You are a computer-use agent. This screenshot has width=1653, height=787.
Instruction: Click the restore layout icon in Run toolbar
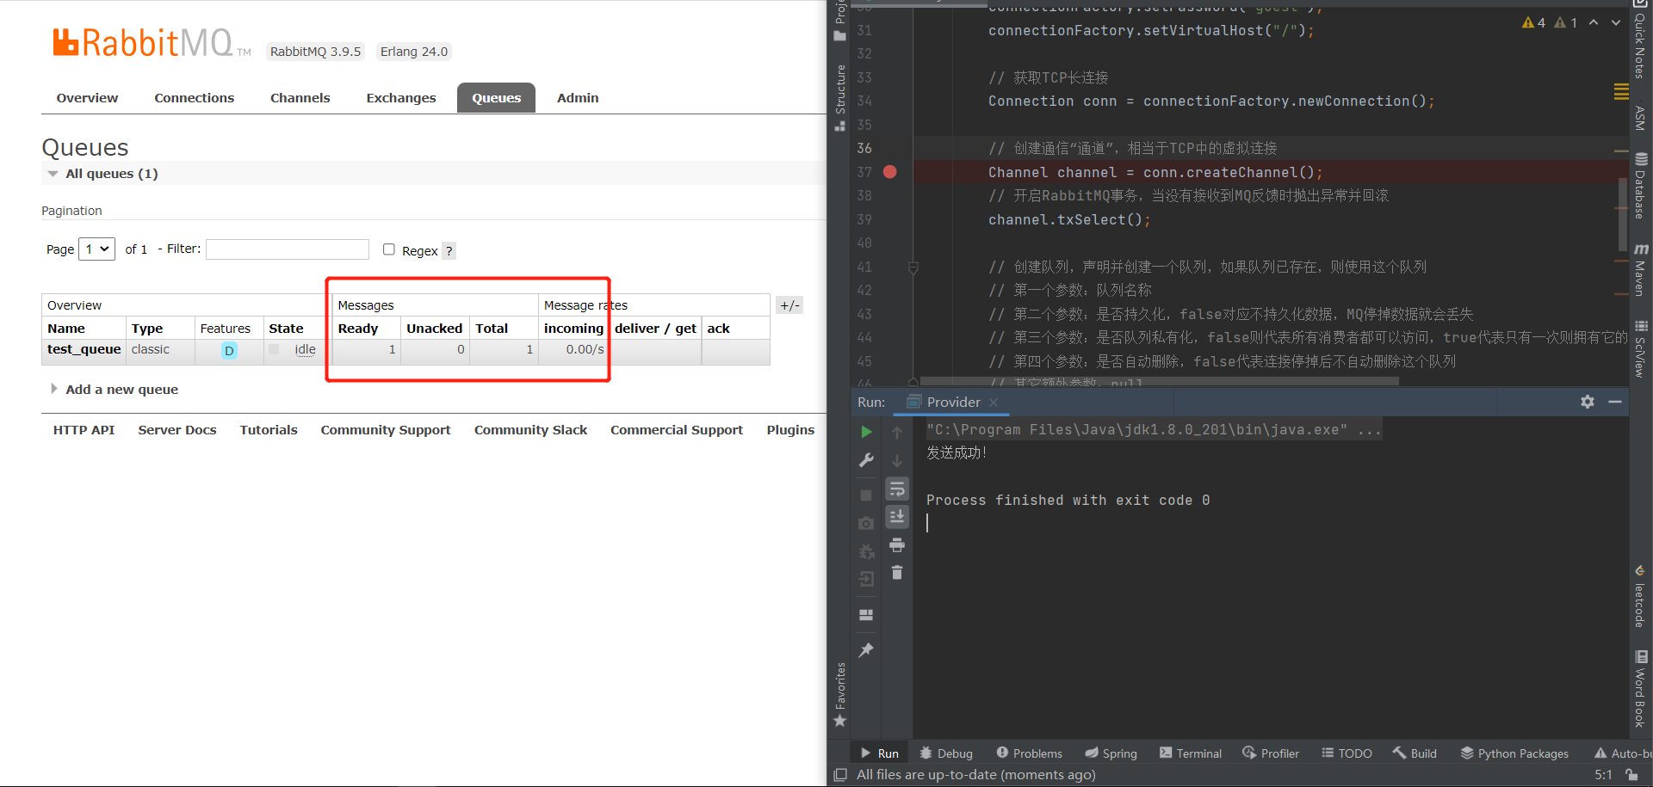[866, 615]
